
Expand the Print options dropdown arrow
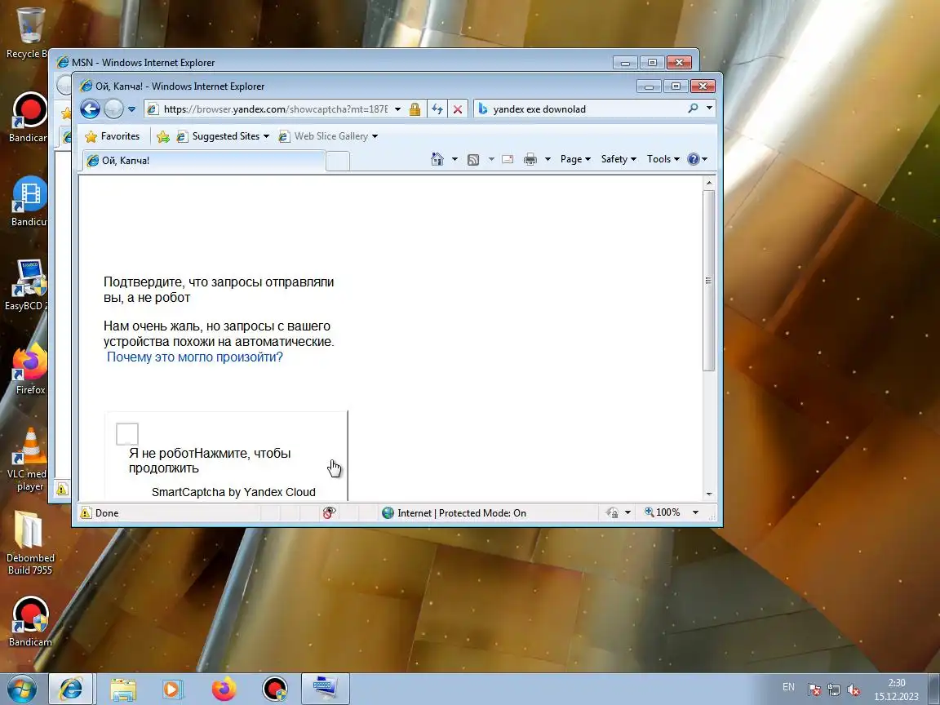(548, 159)
